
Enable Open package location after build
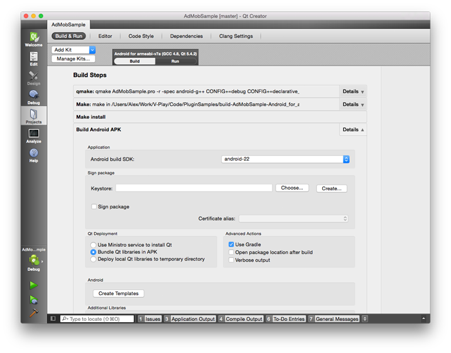[231, 252]
